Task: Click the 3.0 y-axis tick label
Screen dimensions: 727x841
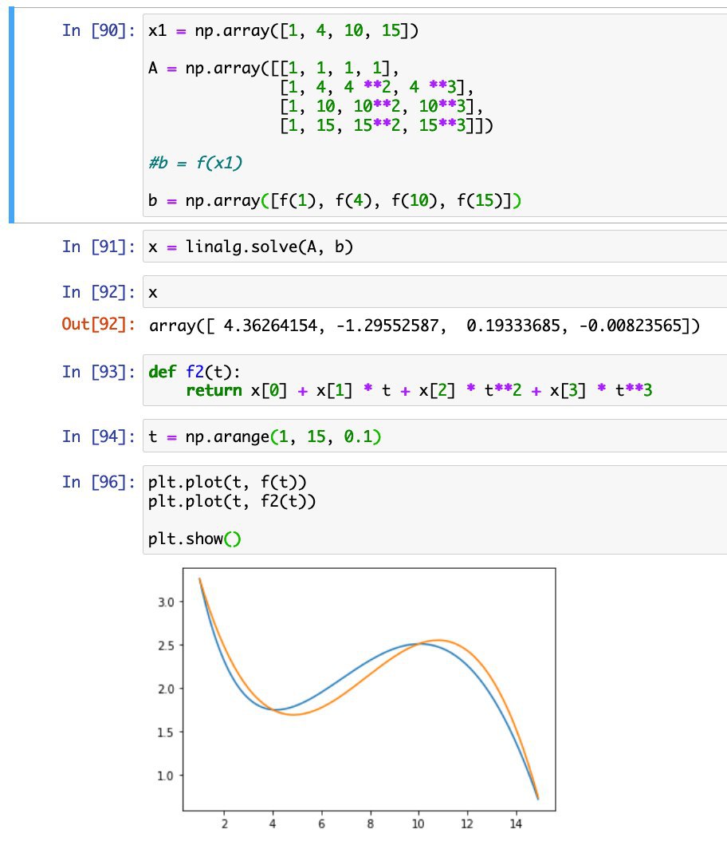Action: tap(166, 602)
